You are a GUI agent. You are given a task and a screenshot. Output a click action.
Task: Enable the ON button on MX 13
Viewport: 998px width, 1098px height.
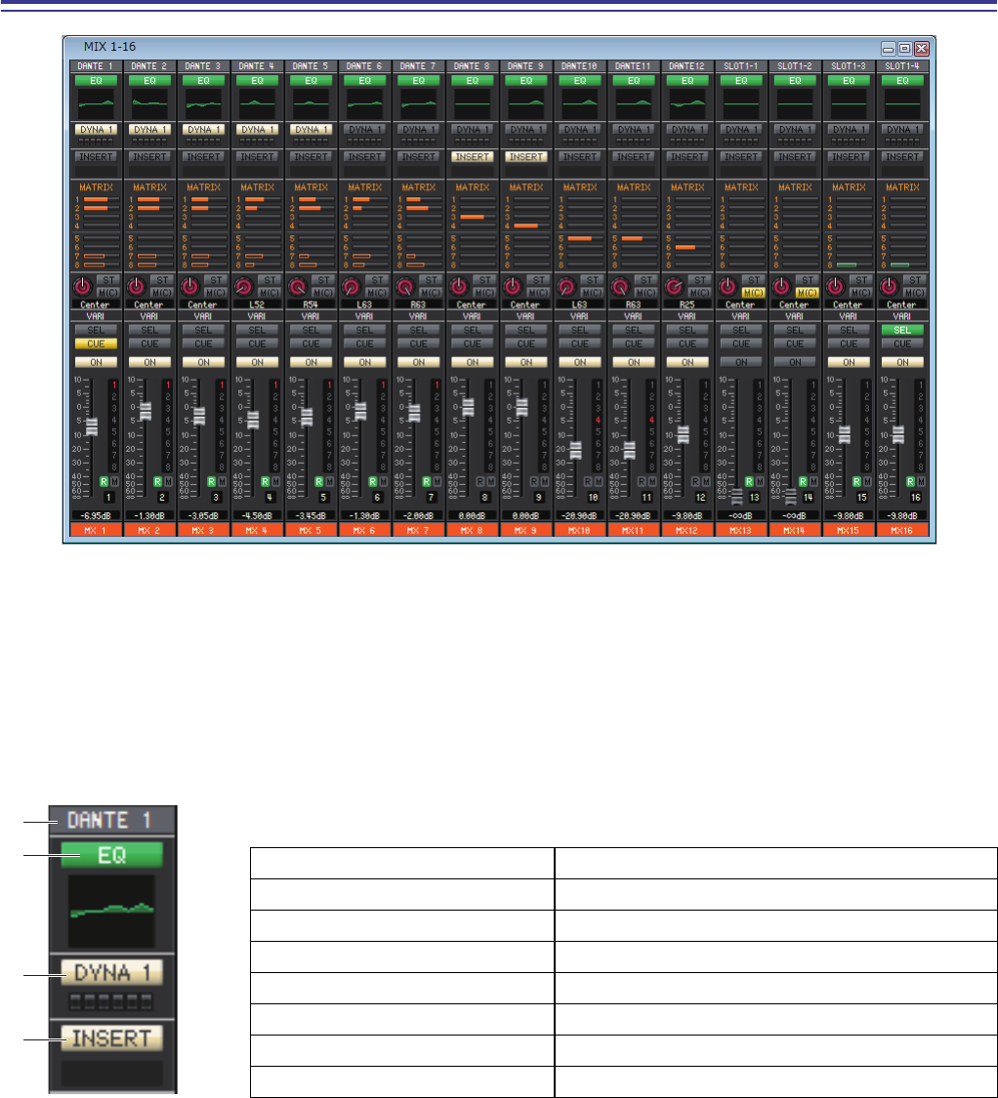pyautogui.click(x=741, y=362)
